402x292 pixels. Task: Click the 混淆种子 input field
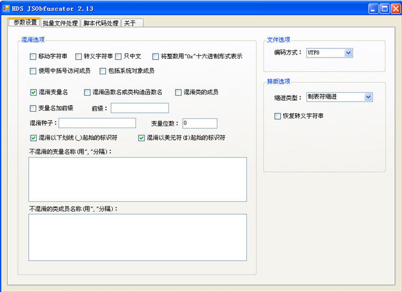(97, 123)
